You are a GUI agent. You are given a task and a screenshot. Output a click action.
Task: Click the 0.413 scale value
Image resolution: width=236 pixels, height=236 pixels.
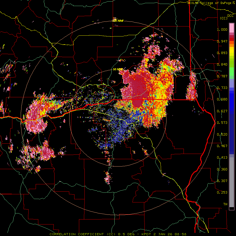click(222, 158)
